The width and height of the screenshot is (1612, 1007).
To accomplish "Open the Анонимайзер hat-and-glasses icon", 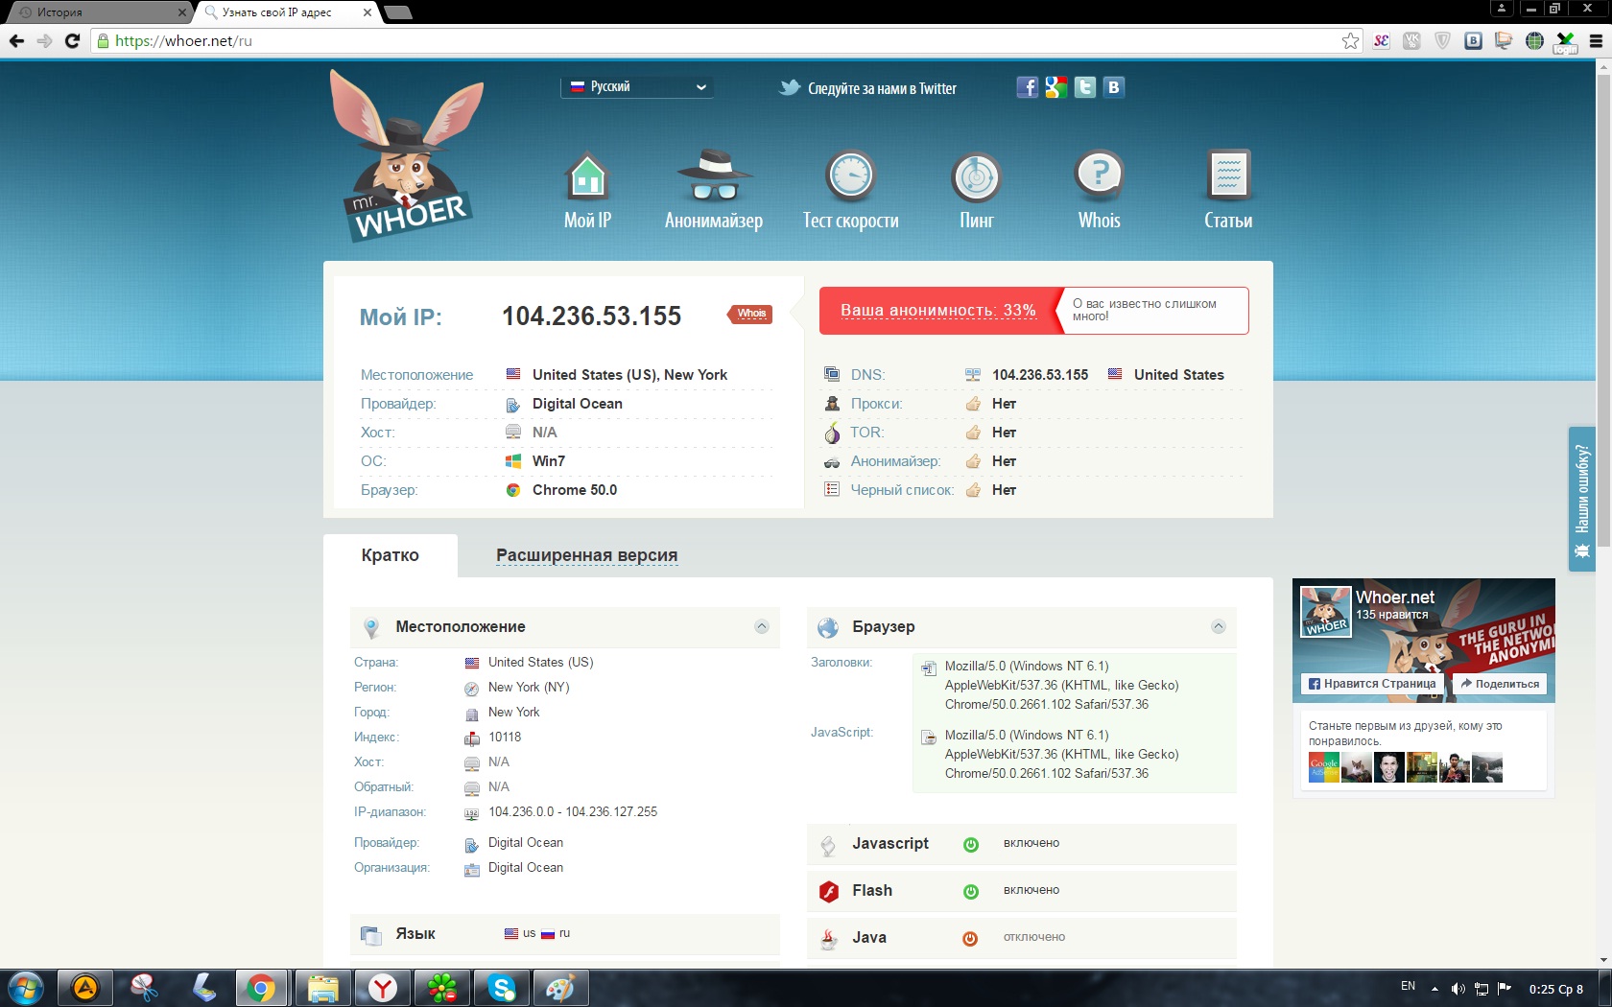I will click(x=713, y=176).
